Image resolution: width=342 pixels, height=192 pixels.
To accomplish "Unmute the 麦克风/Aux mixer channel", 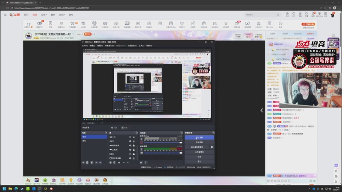I will [142, 143].
